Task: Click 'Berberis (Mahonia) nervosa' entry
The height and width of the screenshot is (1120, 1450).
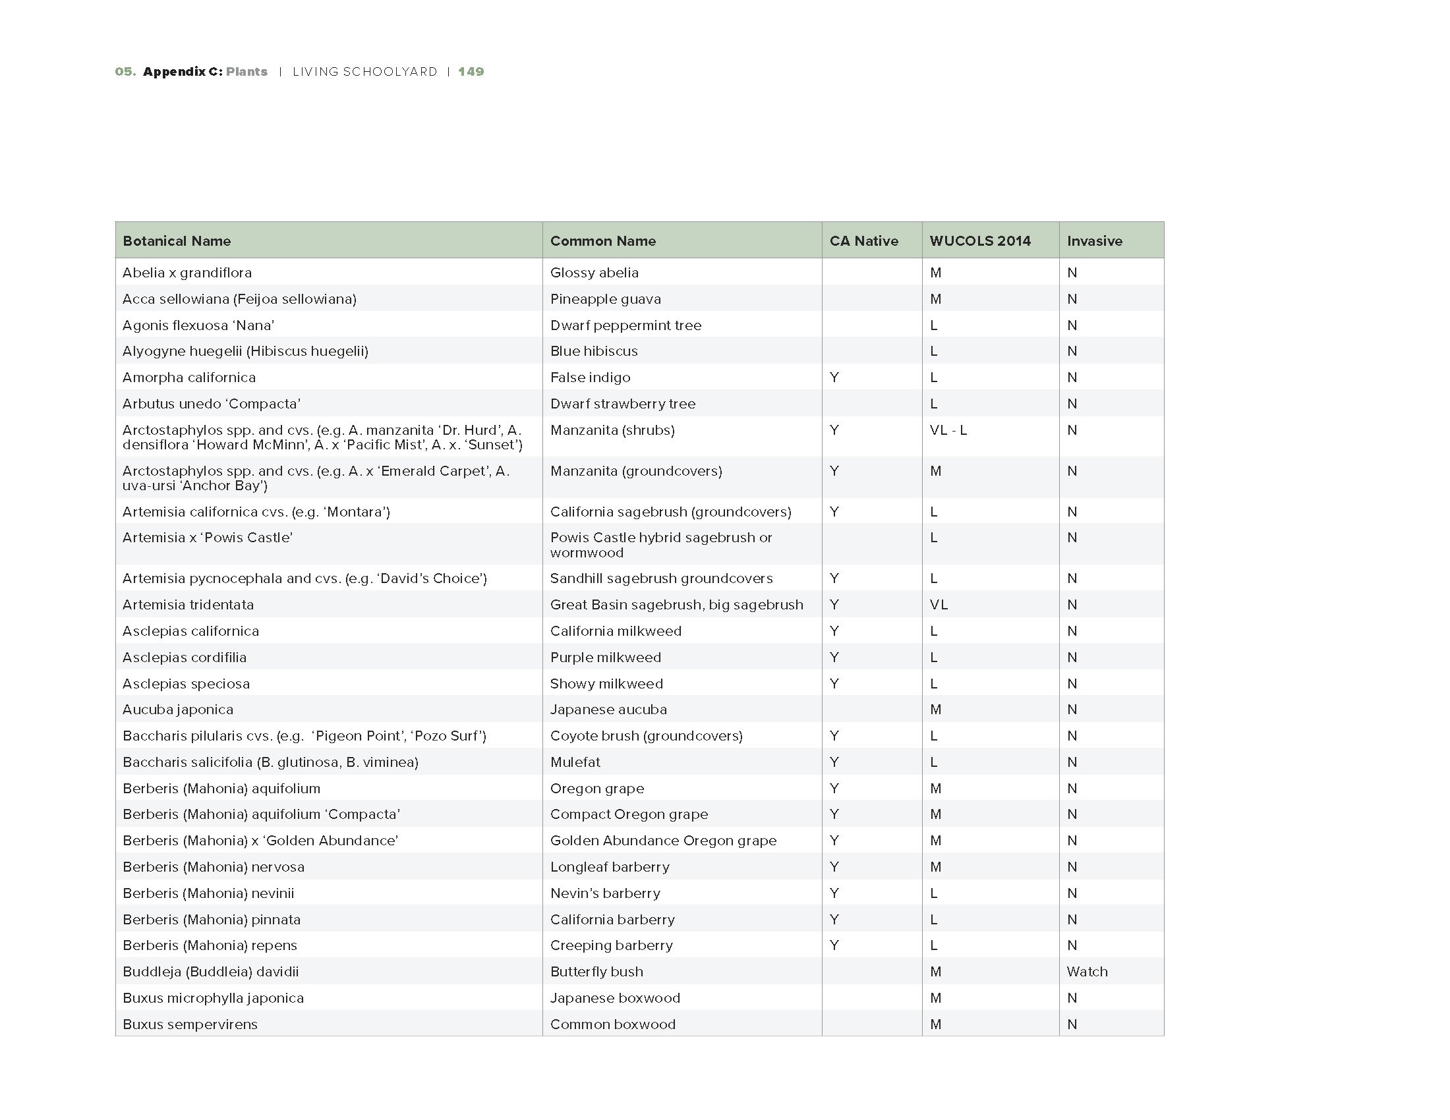Action: point(213,867)
